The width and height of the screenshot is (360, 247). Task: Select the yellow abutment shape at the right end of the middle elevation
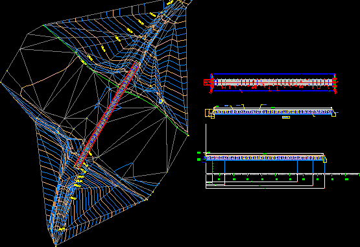(334, 113)
